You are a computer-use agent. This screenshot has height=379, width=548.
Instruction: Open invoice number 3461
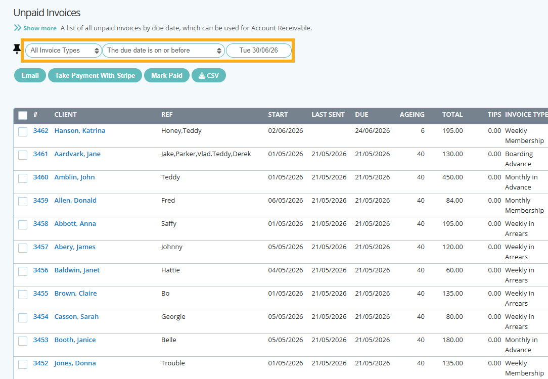[40, 154]
